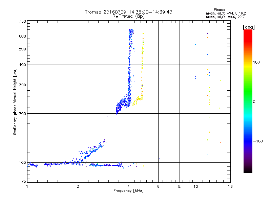Click the "400" height axis tick label

pos(22,65)
